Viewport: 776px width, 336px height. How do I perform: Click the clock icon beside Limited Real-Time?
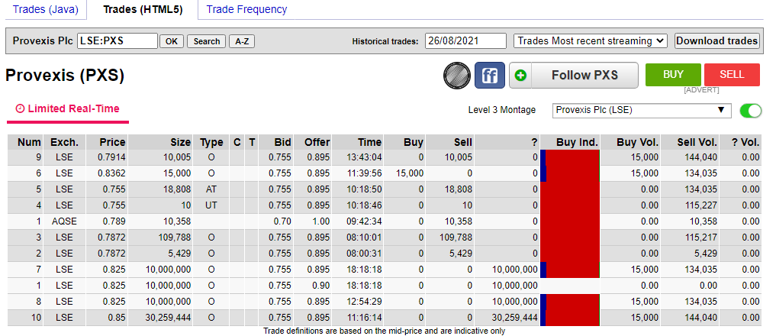click(x=20, y=108)
